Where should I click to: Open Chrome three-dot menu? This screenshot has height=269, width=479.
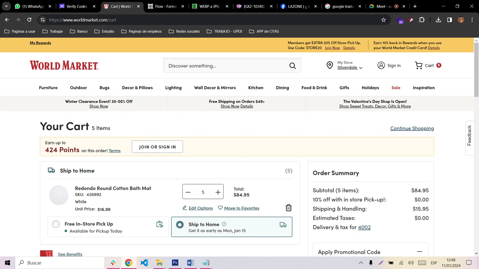tap(472, 20)
